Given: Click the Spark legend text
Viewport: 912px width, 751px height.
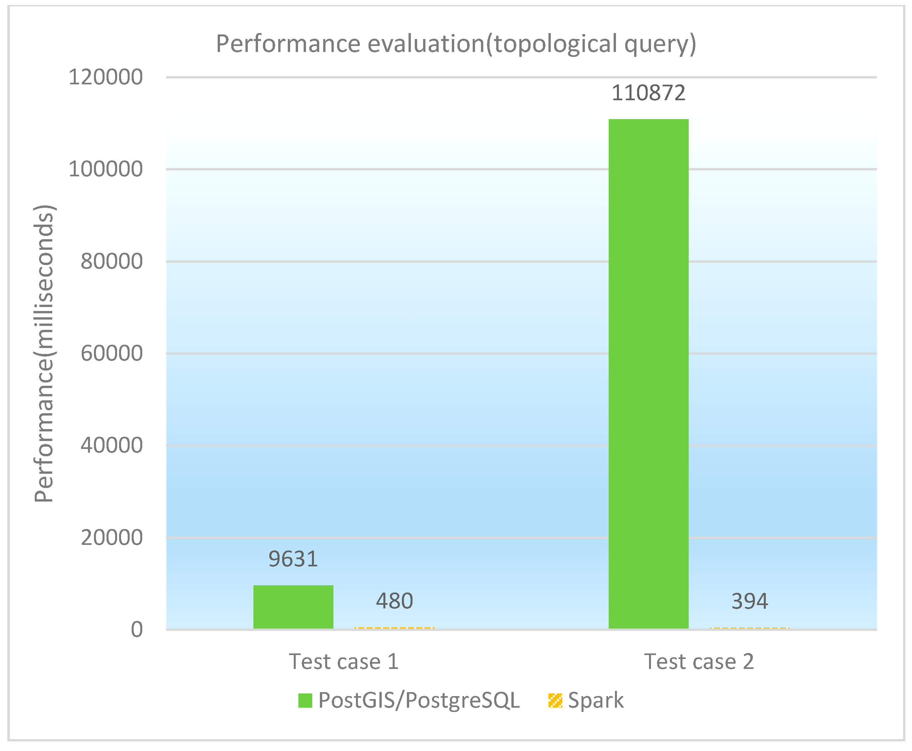Looking at the screenshot, I should click(595, 700).
